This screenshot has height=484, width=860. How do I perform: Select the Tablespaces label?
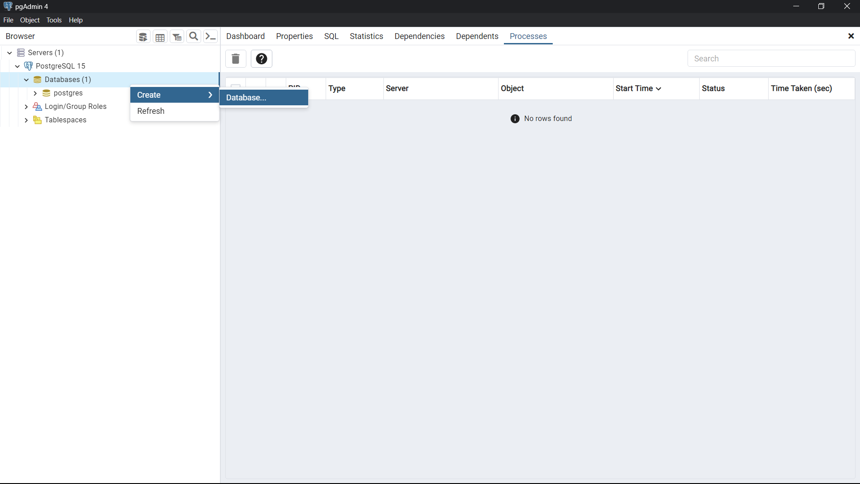[65, 120]
